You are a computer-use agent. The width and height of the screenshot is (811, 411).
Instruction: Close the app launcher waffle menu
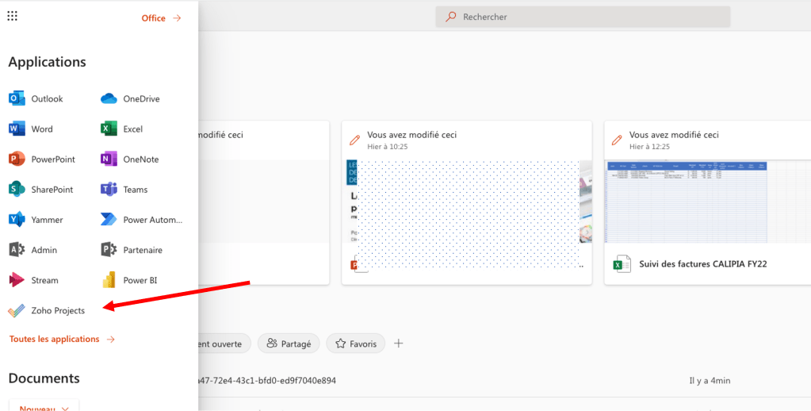(12, 17)
